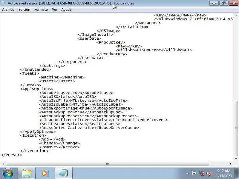Viewport: 239px width, 179px height.
Task: Click the horizontal scrollbar thumb
Action: [x=108, y=164]
